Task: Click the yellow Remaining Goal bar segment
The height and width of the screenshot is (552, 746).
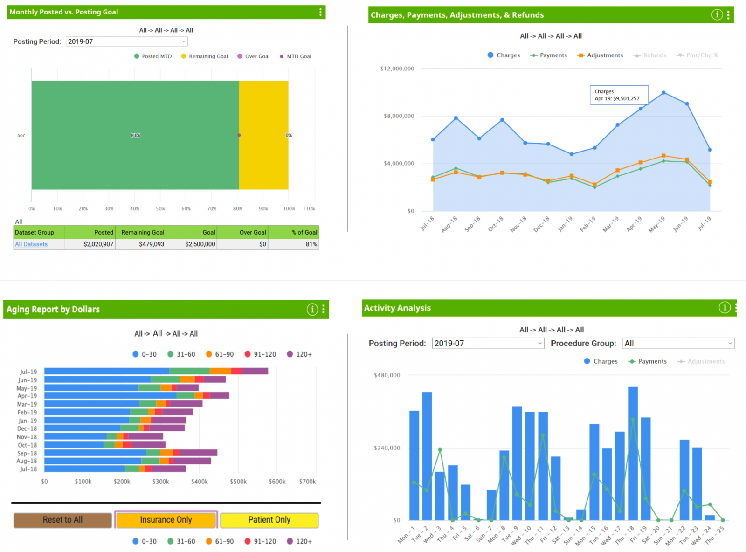Action: [x=264, y=135]
